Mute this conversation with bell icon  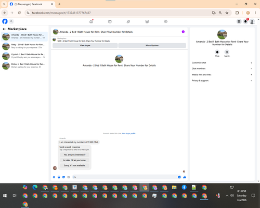click(x=217, y=52)
